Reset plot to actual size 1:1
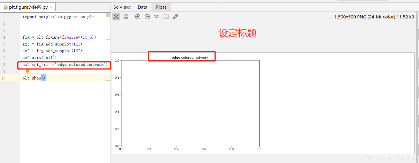This screenshot has height=163, width=419. click(x=157, y=17)
